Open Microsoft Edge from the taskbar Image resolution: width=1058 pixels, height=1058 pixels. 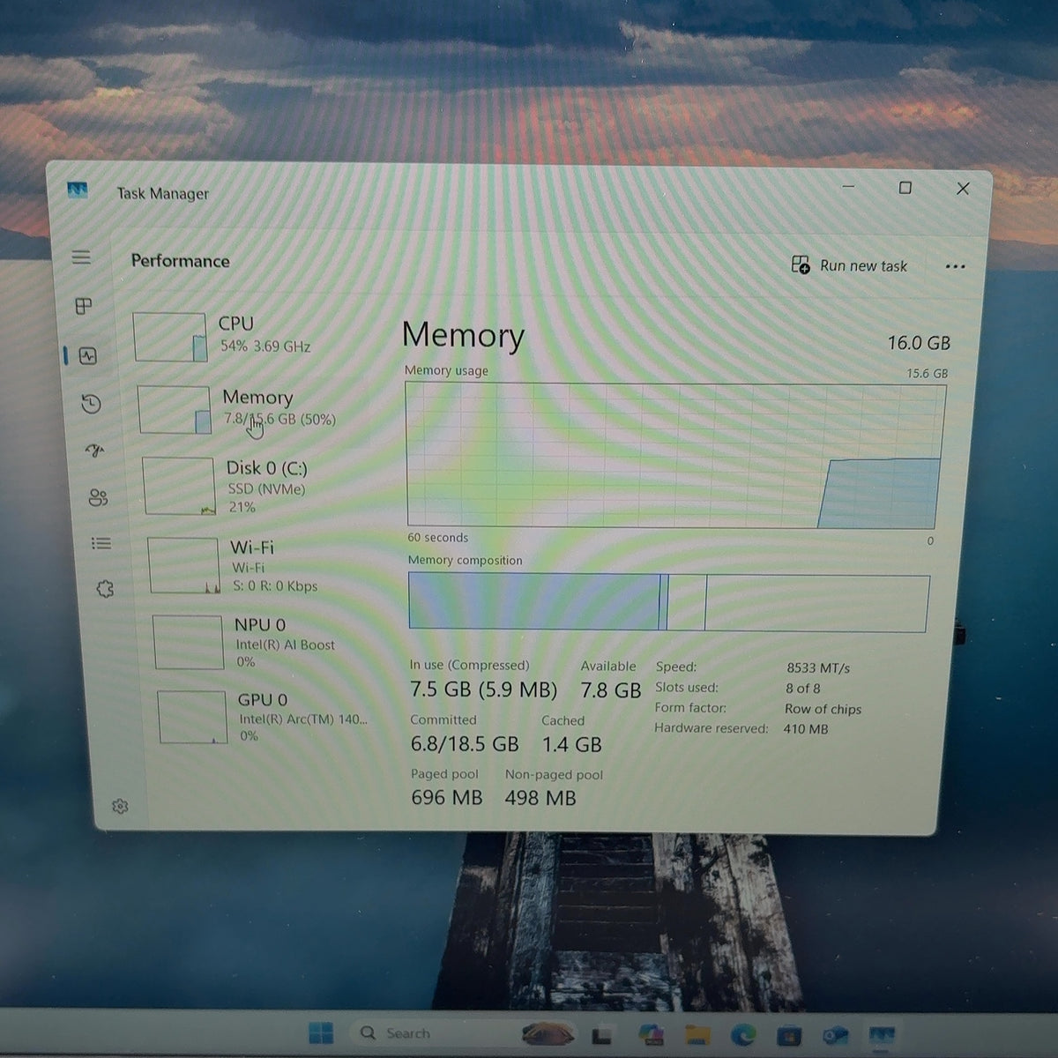[743, 1034]
